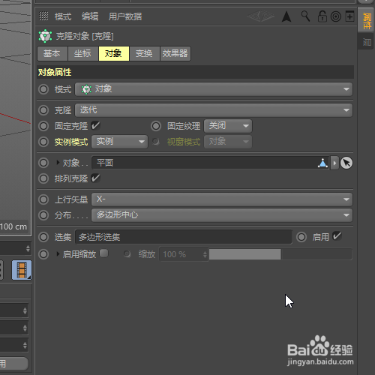Open the magnifier search icon

305,16
